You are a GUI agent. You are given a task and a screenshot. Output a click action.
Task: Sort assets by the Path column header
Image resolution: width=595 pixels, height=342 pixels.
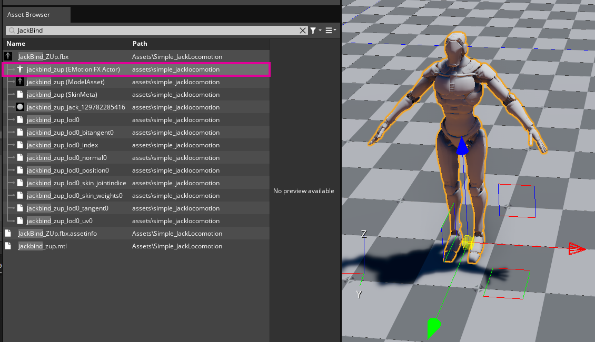[140, 44]
